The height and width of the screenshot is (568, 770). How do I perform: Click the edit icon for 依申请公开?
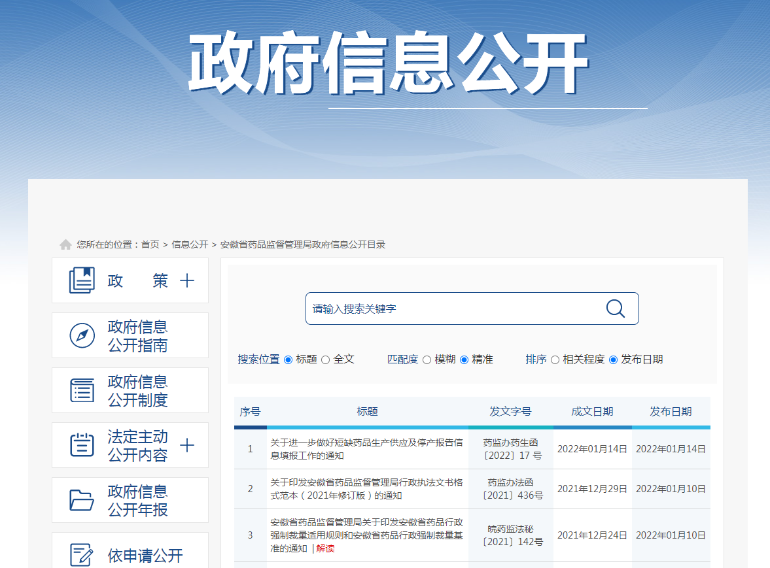pos(82,554)
